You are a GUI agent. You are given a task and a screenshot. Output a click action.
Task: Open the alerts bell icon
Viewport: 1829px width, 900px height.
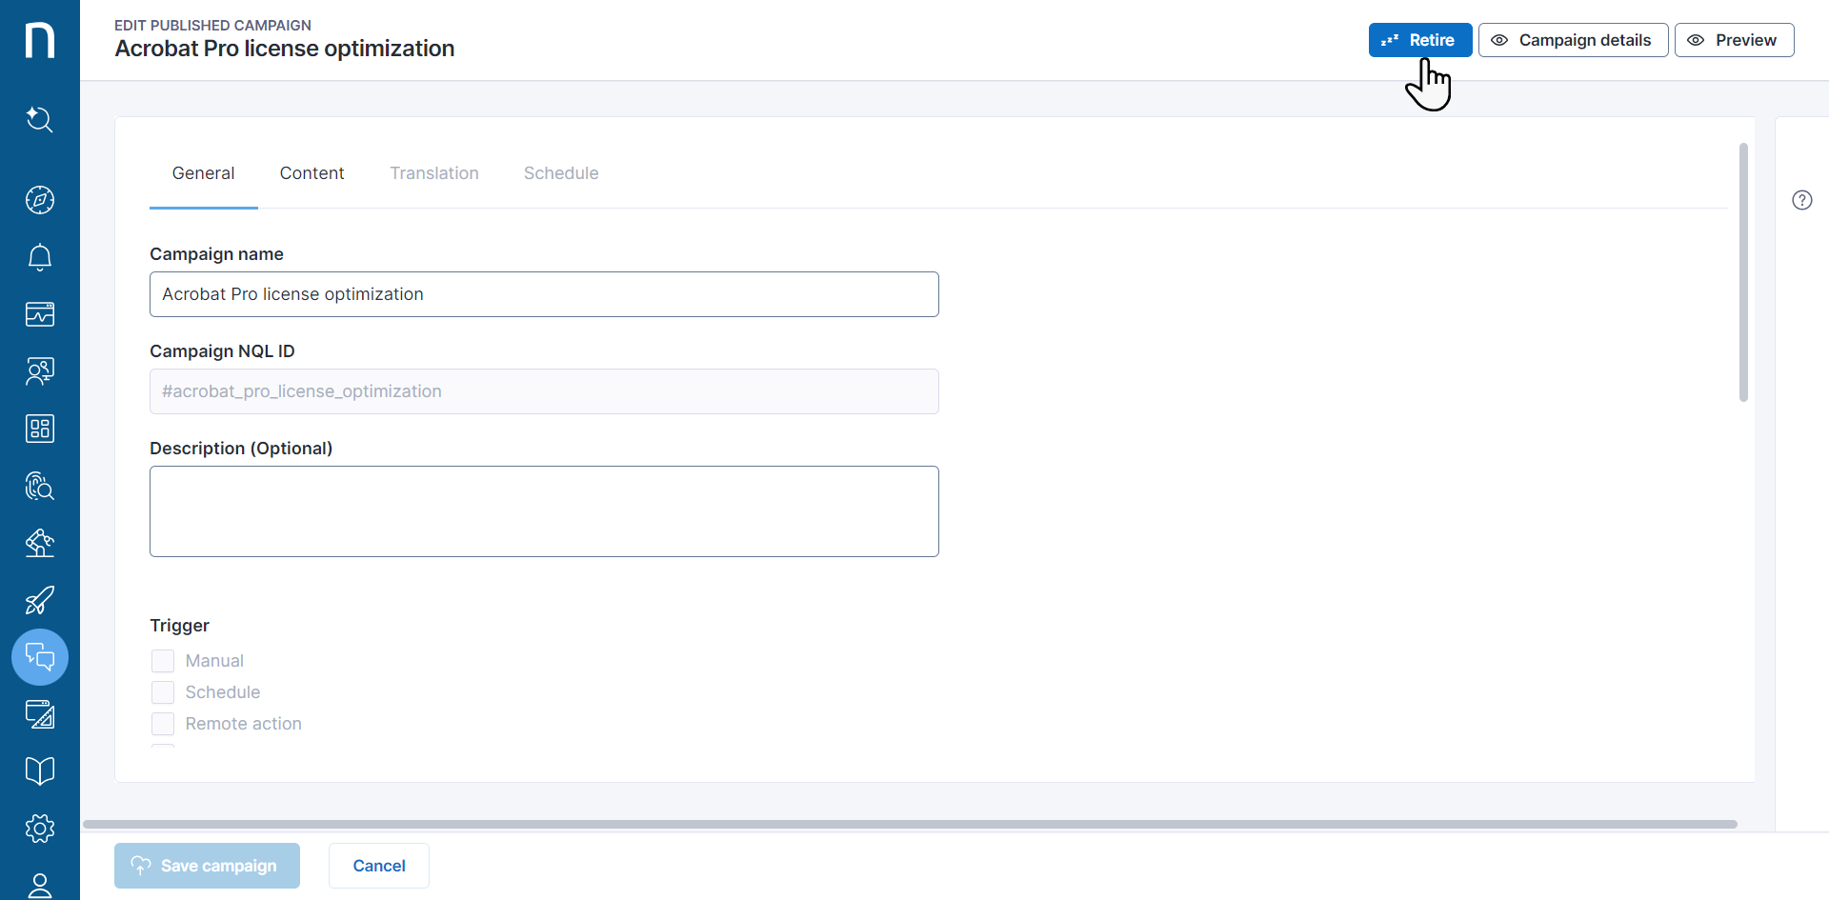(39, 257)
